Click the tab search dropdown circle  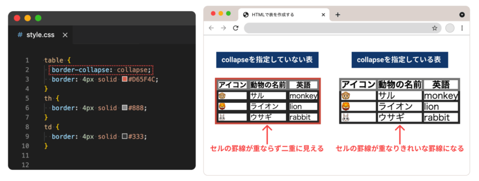tap(462, 14)
